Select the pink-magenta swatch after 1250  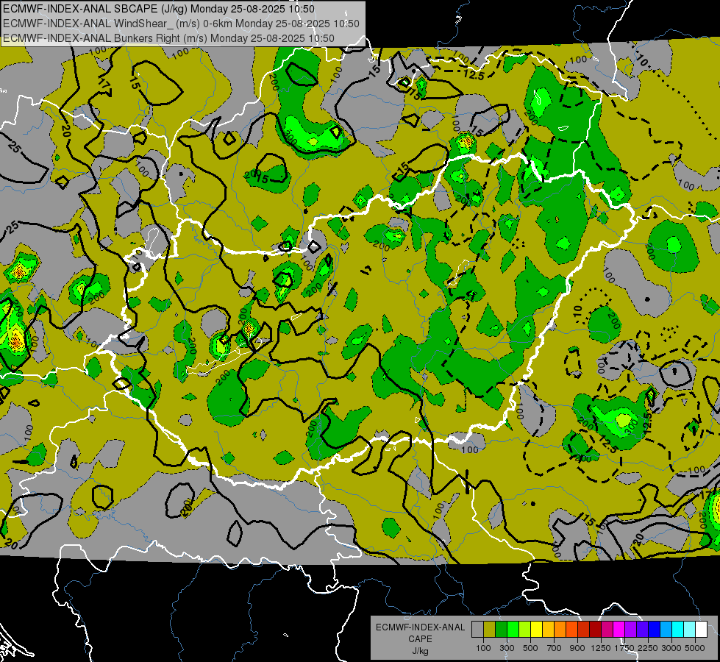607,630
